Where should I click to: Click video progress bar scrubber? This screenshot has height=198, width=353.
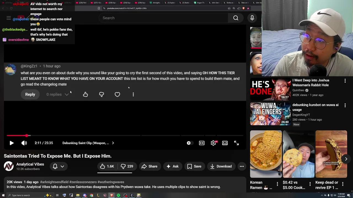26,136
